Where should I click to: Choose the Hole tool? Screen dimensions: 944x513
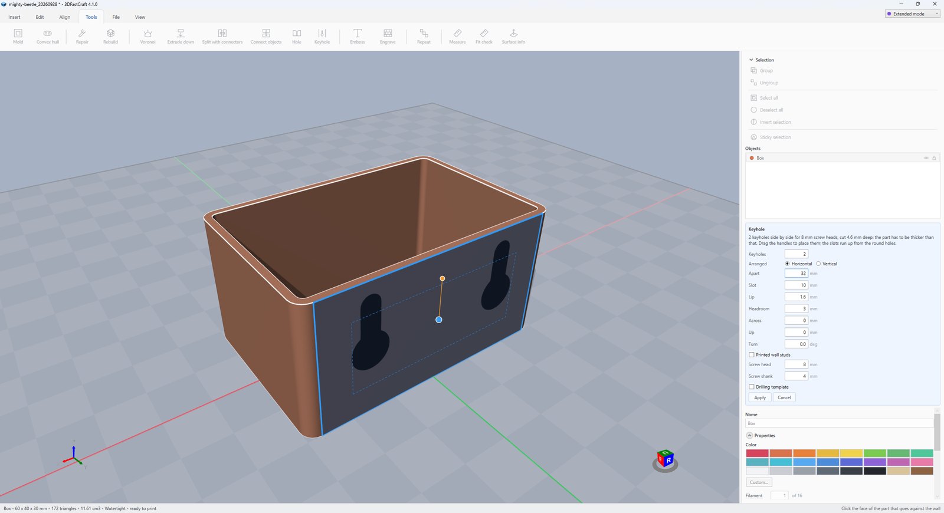coord(297,37)
